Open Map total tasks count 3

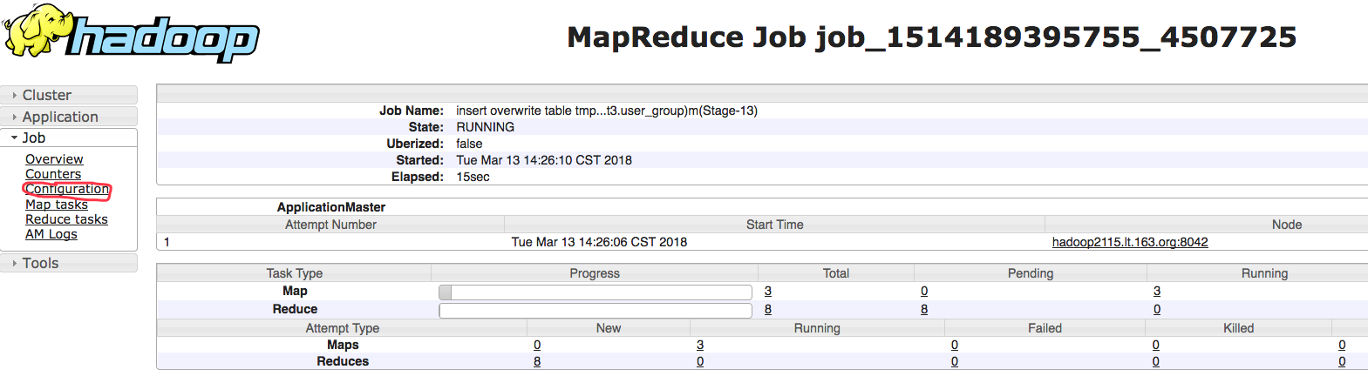click(x=768, y=291)
